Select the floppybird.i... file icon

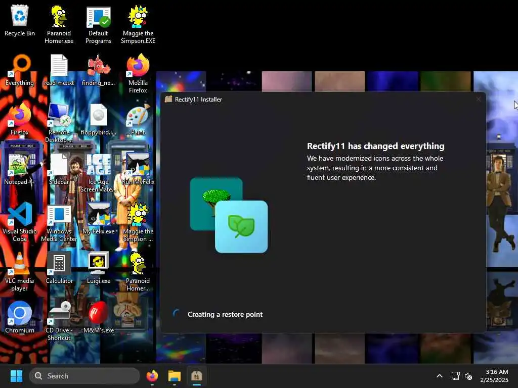coord(98,120)
